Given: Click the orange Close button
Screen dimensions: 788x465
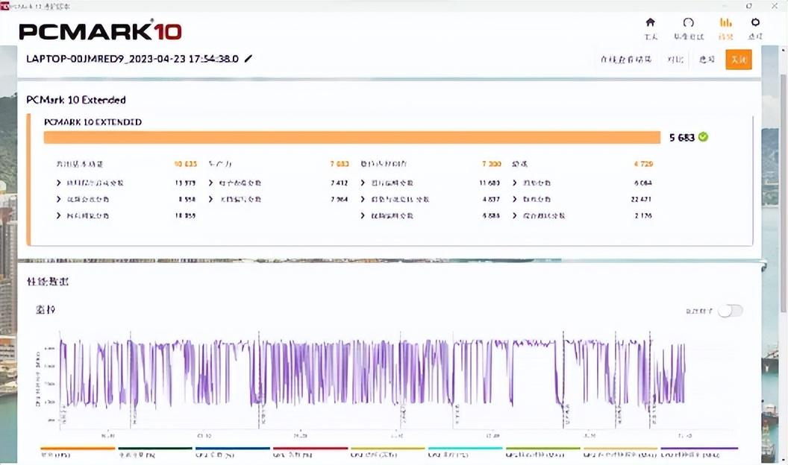Looking at the screenshot, I should (x=739, y=60).
